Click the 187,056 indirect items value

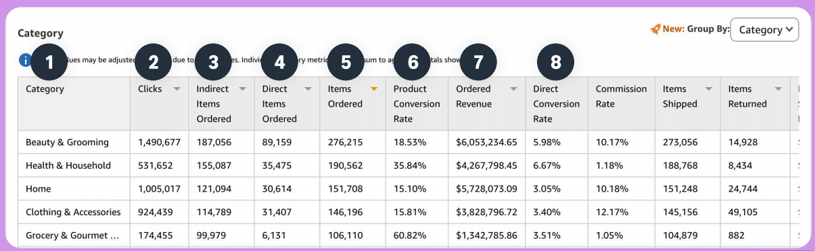click(214, 142)
